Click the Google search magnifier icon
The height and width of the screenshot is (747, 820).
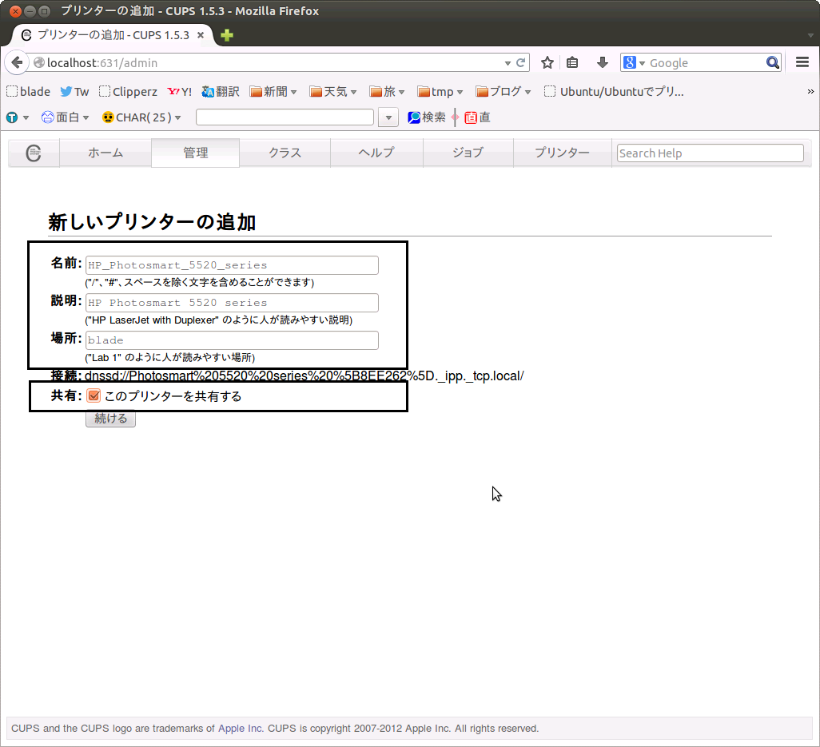(x=772, y=63)
